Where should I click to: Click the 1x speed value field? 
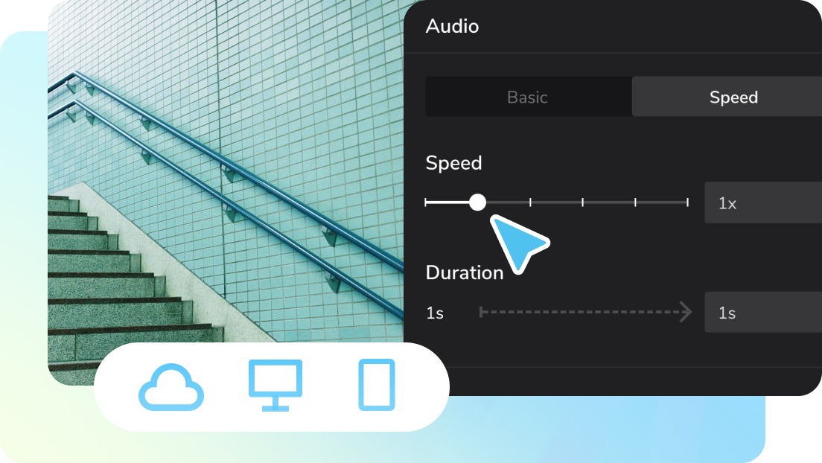pos(763,203)
